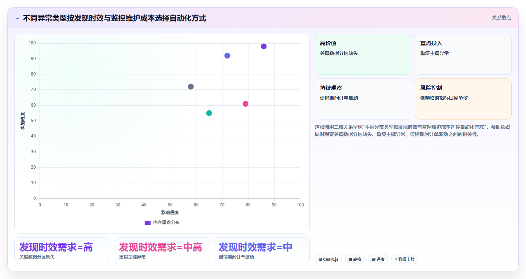Screen dimensions: 526x279
Task: Click the x-axis title 影响程度
Action: pos(170,213)
